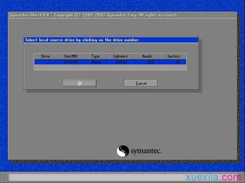Screen dimensions: 245x183
Task: Click the Type column header
Action: tap(96, 56)
